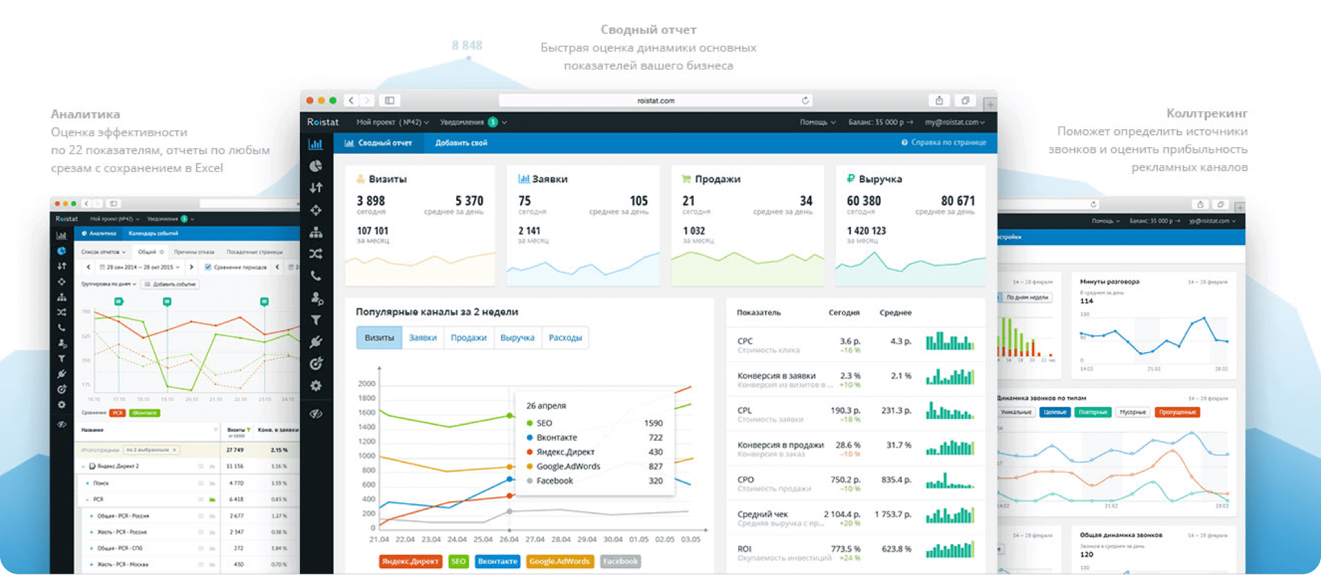Click the funnel icon in left window sidebar
The height and width of the screenshot is (575, 1321).
tap(61, 358)
